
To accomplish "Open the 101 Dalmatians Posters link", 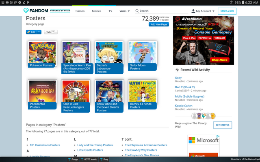I will [x=45, y=145].
